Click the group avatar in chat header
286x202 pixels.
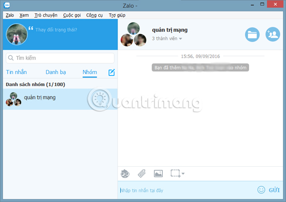point(133,34)
